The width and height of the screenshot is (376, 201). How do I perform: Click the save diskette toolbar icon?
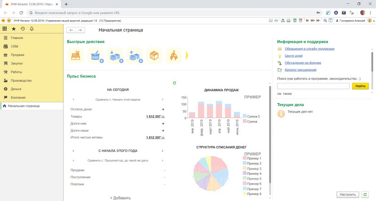pyautogui.click(x=271, y=21)
